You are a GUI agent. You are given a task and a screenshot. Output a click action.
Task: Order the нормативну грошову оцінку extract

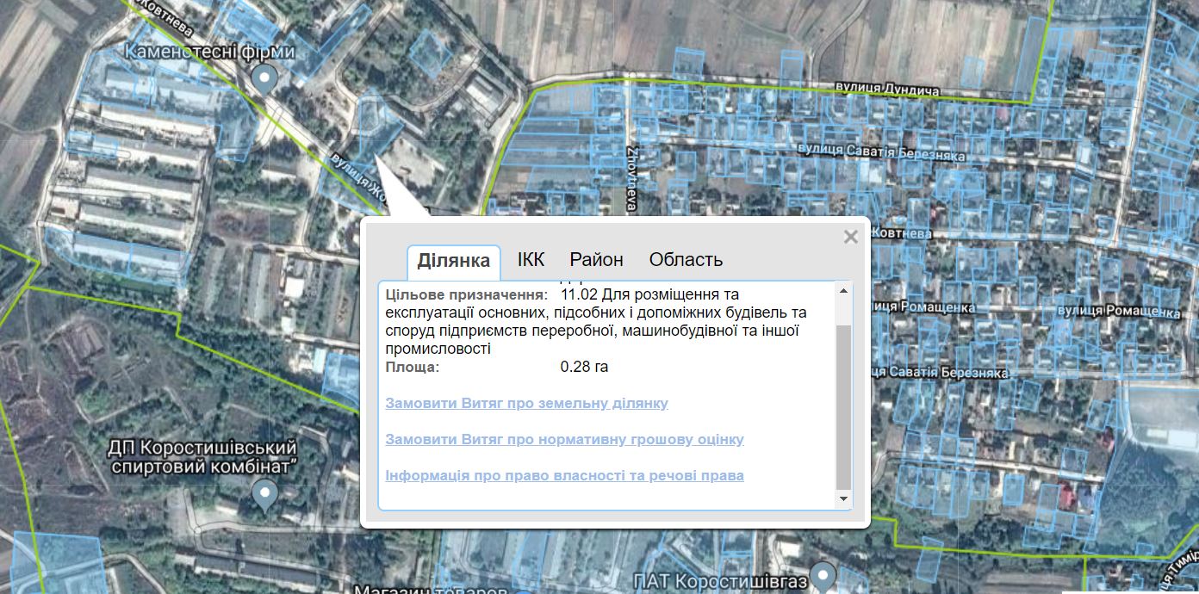point(564,439)
